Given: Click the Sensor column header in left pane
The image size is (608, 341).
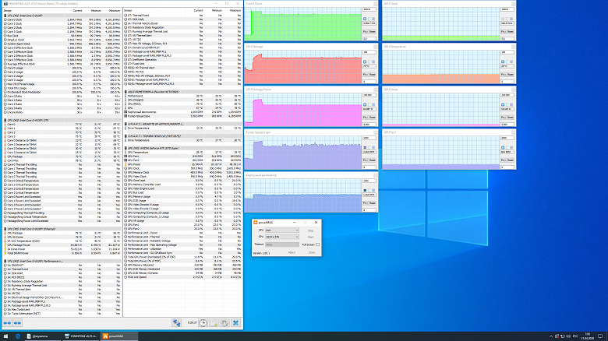Looking at the screenshot, I should click(7, 10).
